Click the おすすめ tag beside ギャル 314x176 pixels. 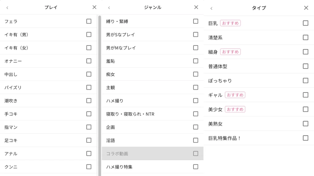click(235, 95)
